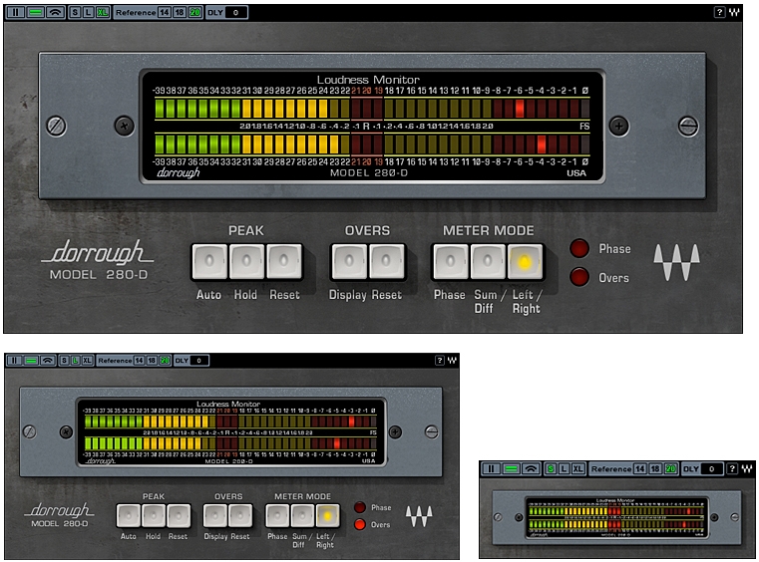Toggle Peak Auto button in medium plugin
This screenshot has height=562, width=759.
[129, 516]
